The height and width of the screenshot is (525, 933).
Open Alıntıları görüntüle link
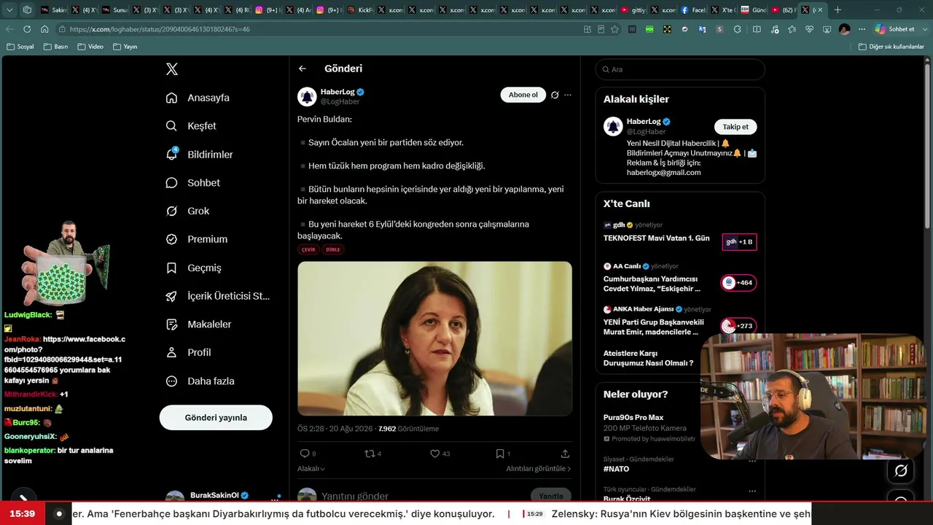coord(539,469)
